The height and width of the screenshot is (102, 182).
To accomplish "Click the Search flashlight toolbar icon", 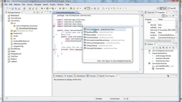I will pyautogui.click(x=78, y=8).
